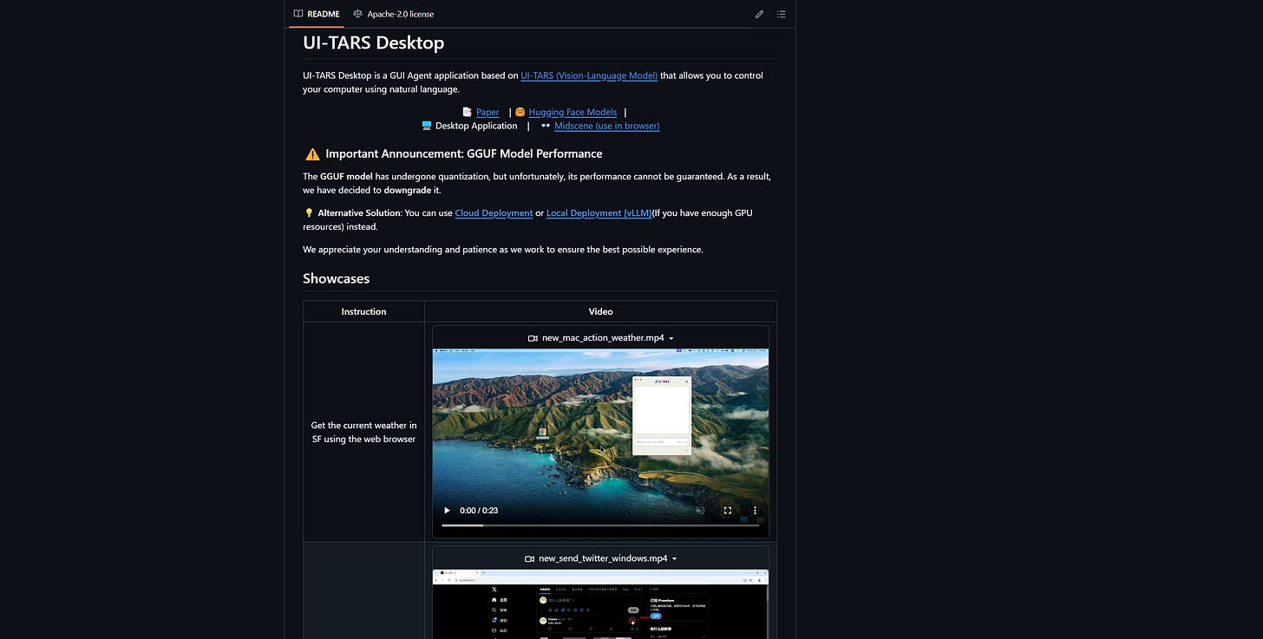Viewport: 1263px width, 639px height.
Task: Follow the Cloud Deployment link
Action: [x=494, y=212]
